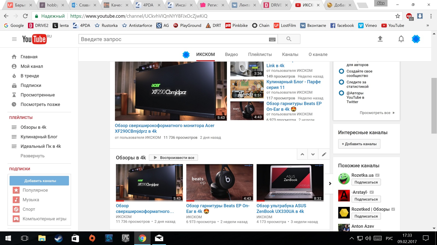Show next videos with the right arrow
437x245 pixels.
click(330, 183)
